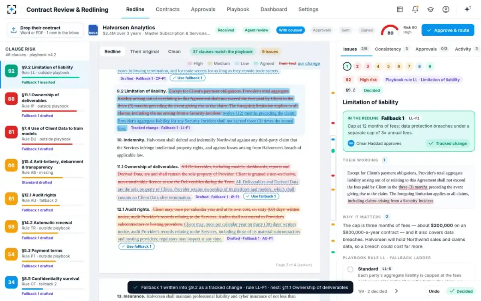Viewport: 481px width, 301px height.
Task: Click the 34 risk badge for §8.5
Action: (x=11, y=282)
